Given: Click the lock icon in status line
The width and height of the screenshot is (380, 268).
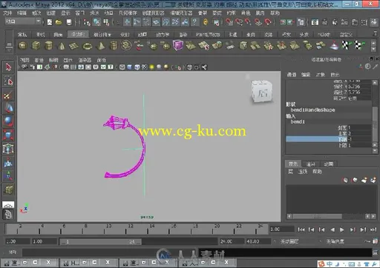Looking at the screenshot, I should click(206, 22).
